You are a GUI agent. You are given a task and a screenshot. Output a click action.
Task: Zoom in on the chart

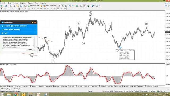70,6
